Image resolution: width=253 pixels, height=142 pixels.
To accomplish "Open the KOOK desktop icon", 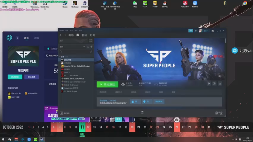I will coord(145,4).
